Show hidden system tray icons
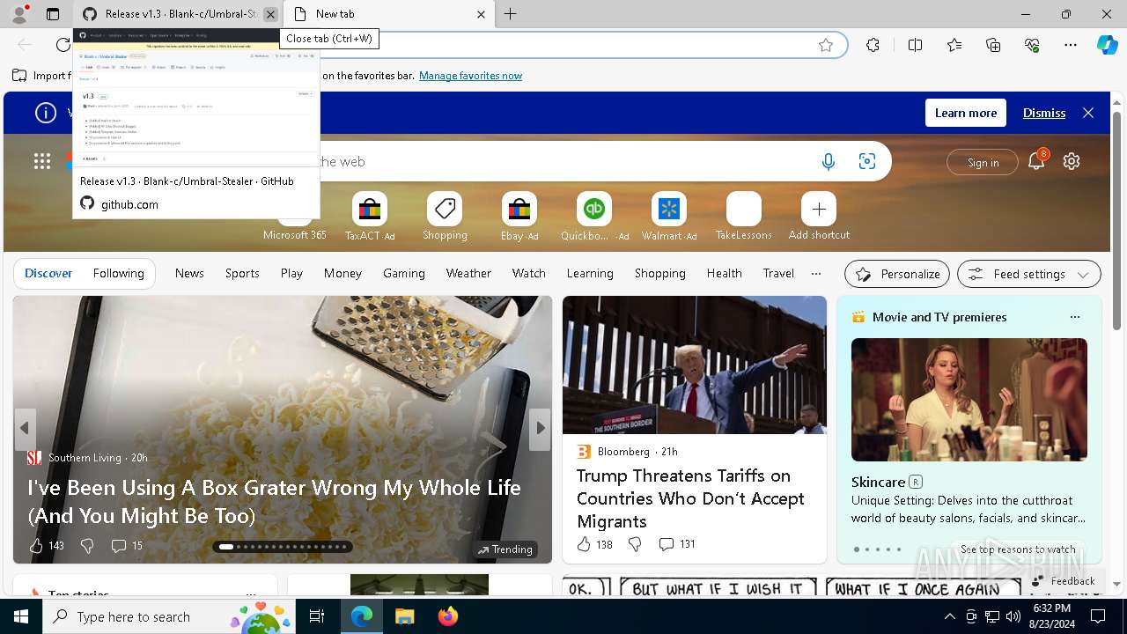Image resolution: width=1127 pixels, height=634 pixels. coord(949,616)
